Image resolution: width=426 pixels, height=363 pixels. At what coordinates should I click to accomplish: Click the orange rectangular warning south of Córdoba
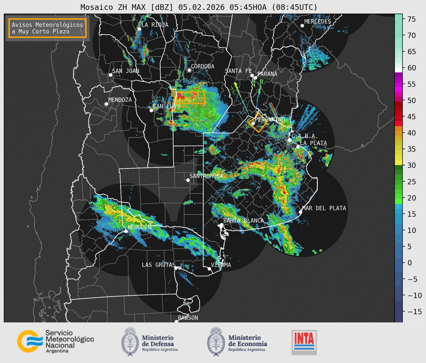(x=190, y=98)
